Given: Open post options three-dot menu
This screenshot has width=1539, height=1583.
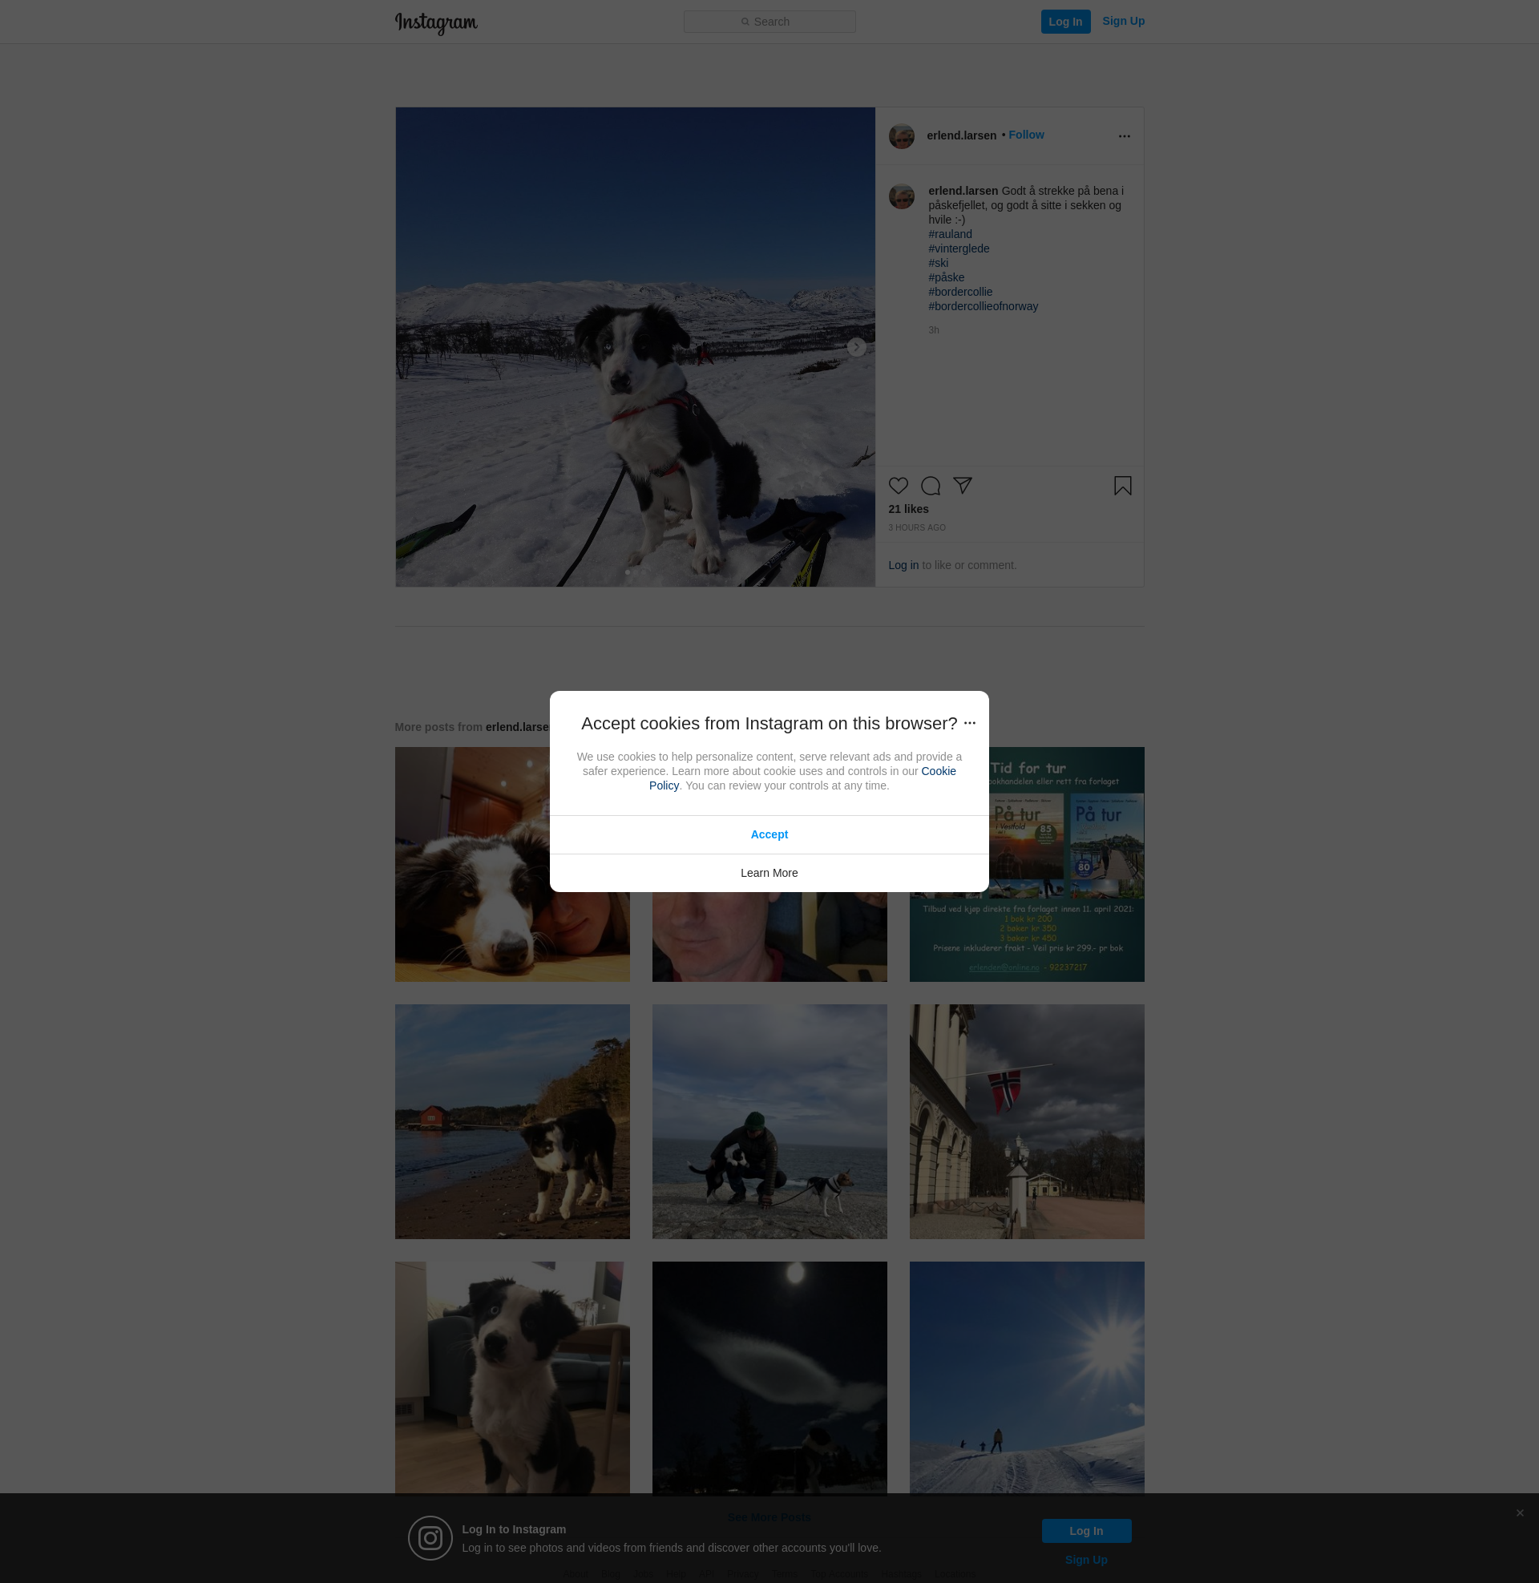Looking at the screenshot, I should click(x=1124, y=135).
